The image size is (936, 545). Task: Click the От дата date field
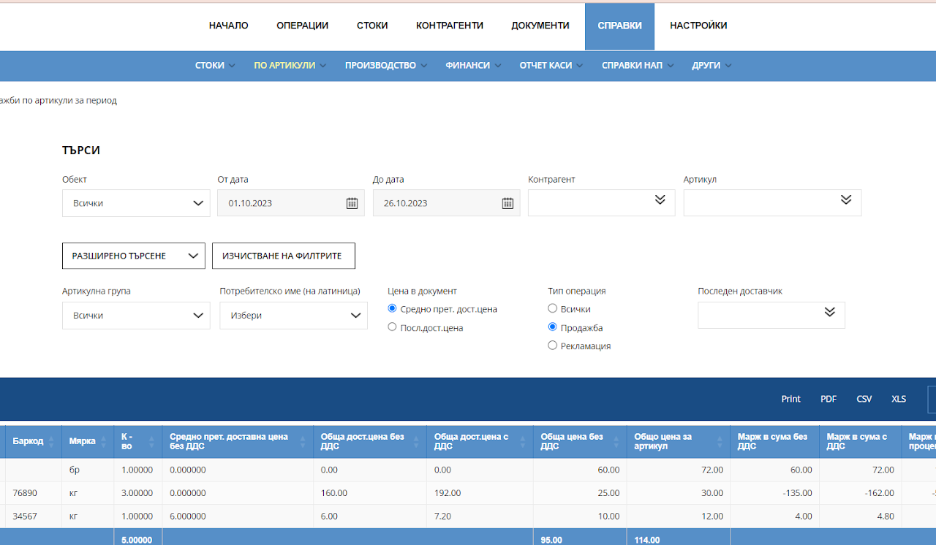point(291,203)
